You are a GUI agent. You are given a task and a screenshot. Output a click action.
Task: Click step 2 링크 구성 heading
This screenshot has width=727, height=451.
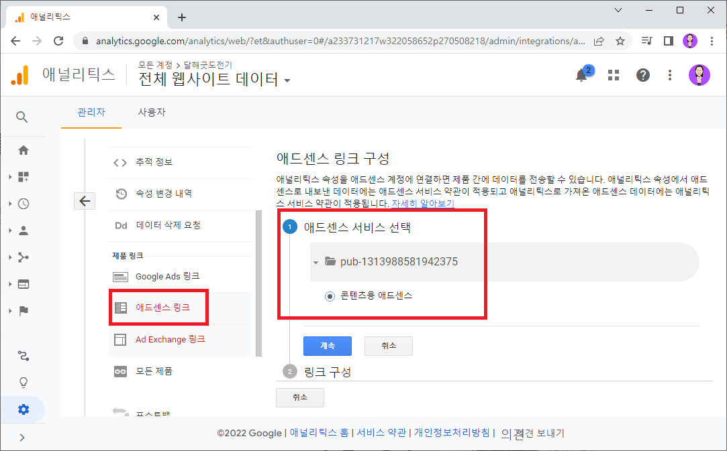coord(328,372)
